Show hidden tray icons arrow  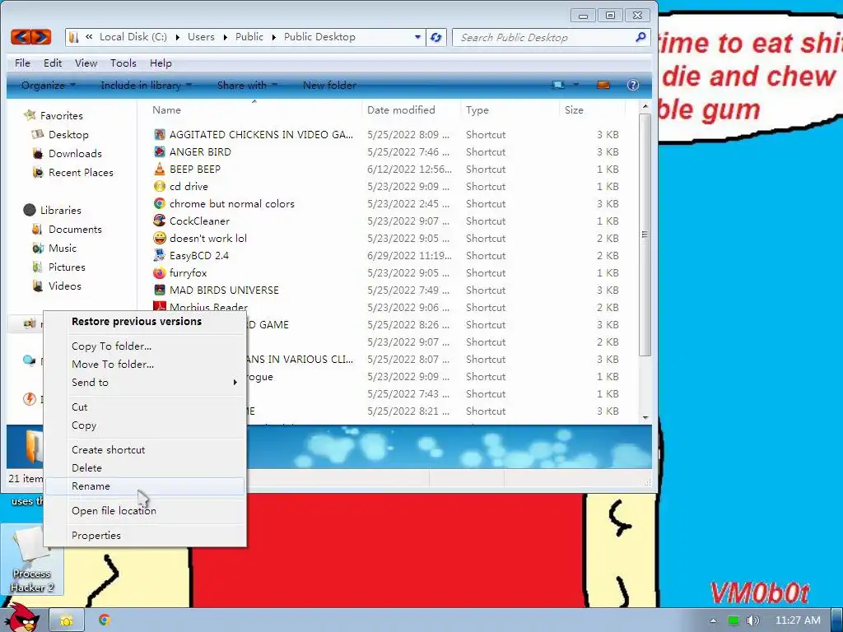coord(713,620)
